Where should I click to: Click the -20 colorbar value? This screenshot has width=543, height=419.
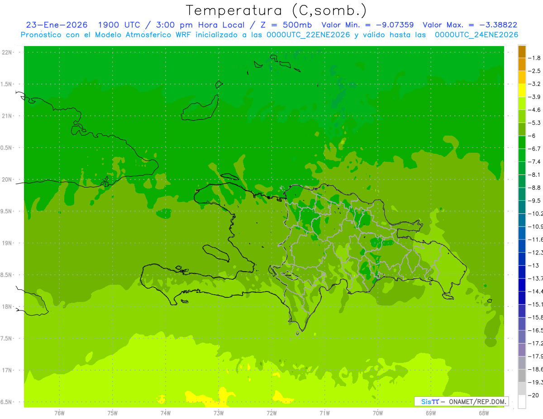pos(533,395)
